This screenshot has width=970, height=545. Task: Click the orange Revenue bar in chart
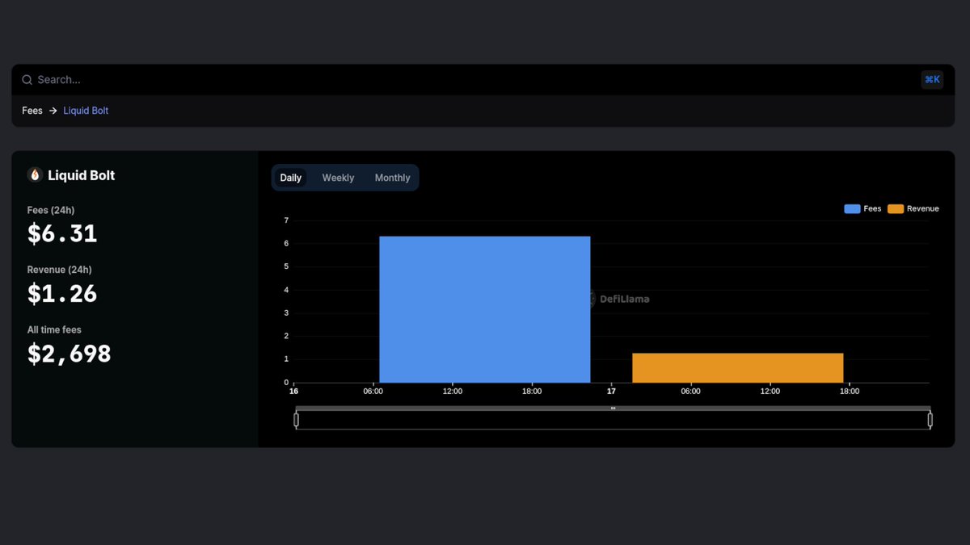(x=737, y=368)
